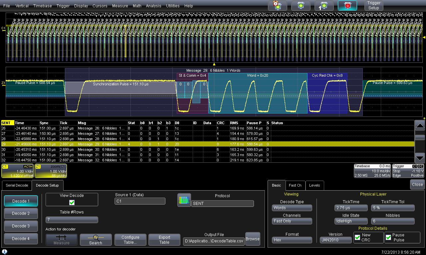Toggle the New CRC checkbox
The height and width of the screenshot is (255, 426).
click(x=357, y=237)
